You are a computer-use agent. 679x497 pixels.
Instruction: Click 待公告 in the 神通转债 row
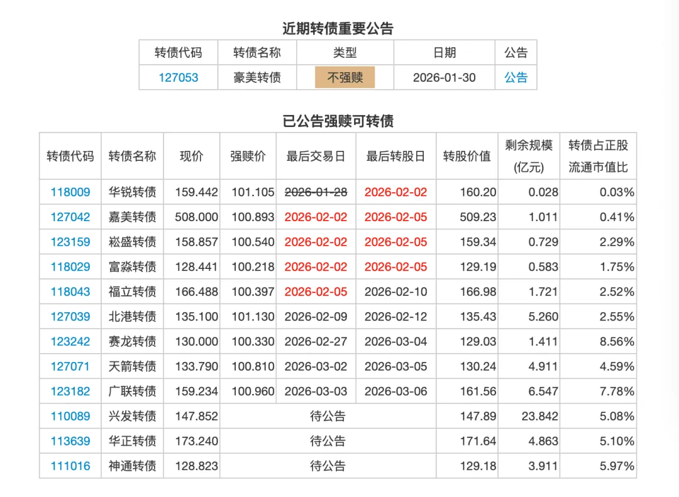tap(328, 466)
